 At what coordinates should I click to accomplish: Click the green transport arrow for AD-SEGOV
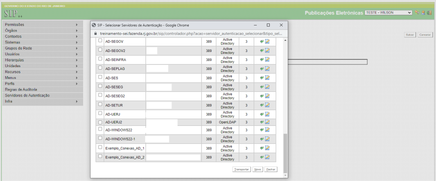click(x=262, y=41)
